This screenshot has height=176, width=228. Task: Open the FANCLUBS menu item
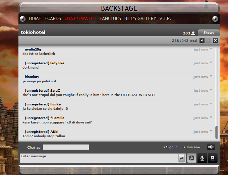pos(110,19)
